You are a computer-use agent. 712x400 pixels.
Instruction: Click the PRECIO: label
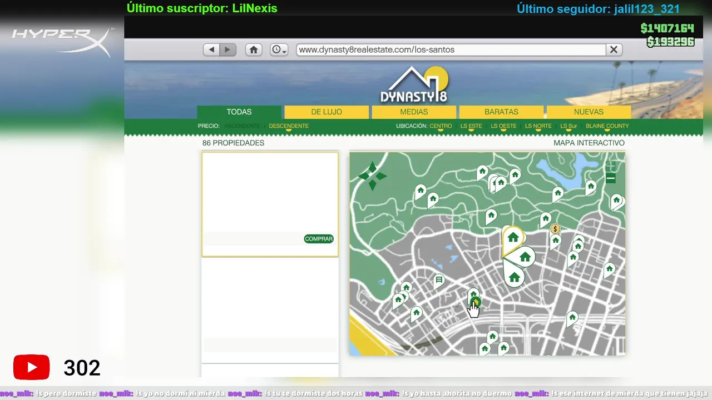click(209, 126)
